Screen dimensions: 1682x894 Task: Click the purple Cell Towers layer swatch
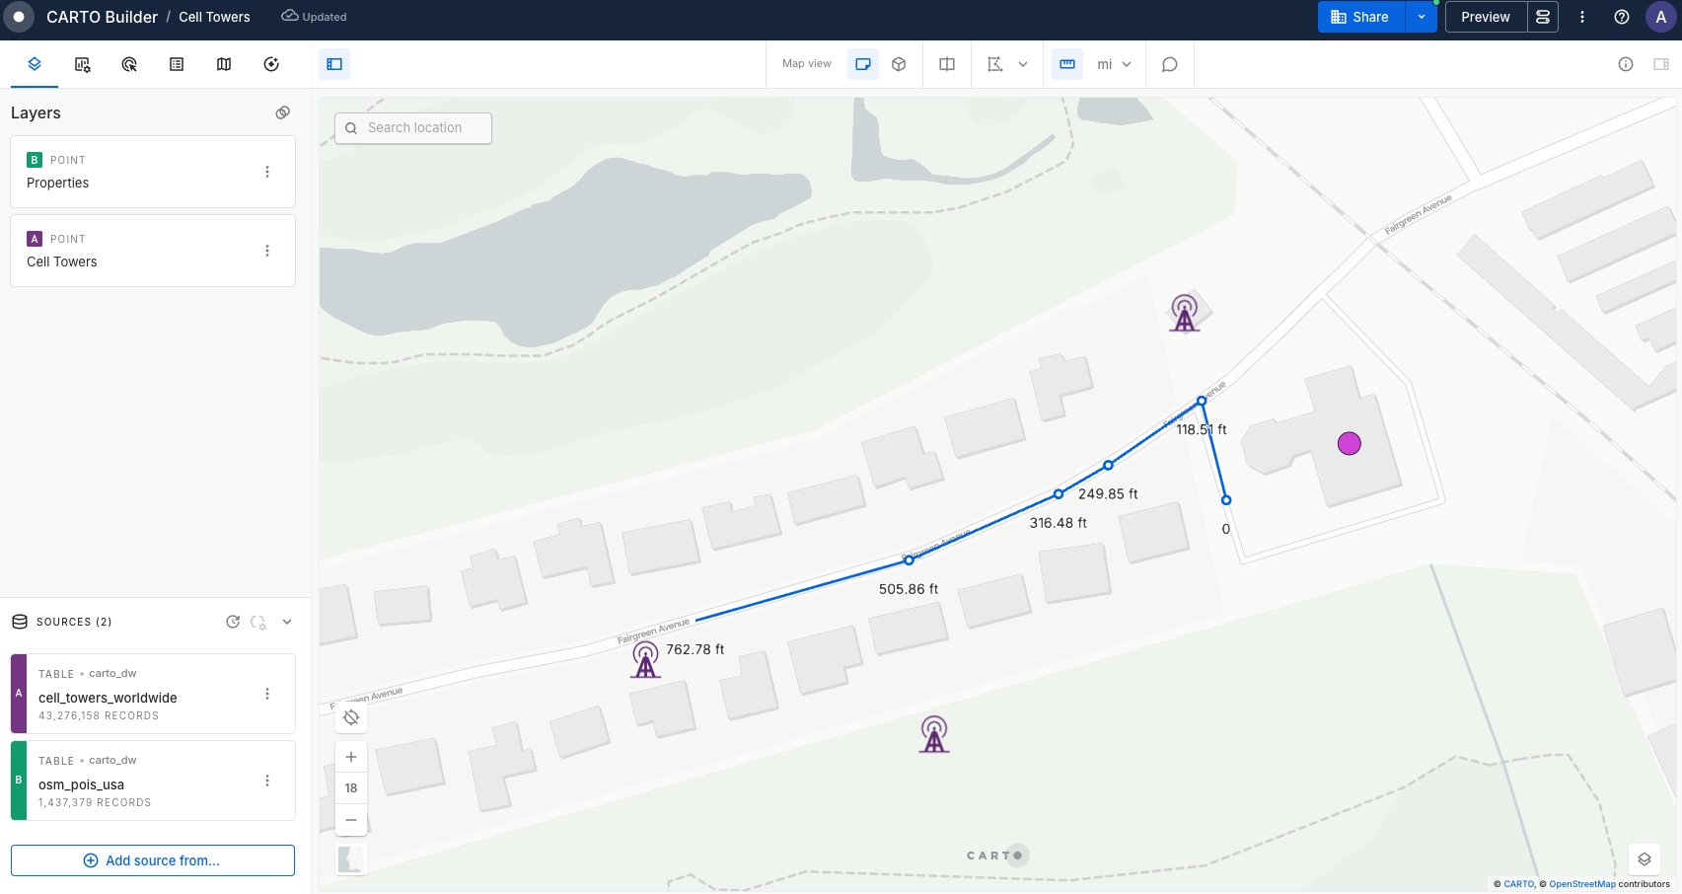pos(35,239)
